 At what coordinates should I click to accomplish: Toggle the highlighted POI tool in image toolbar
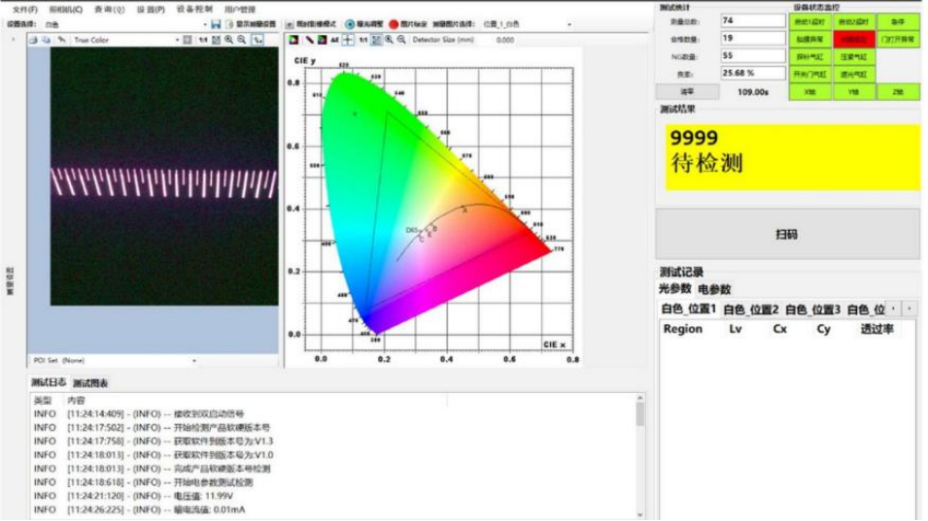point(258,40)
